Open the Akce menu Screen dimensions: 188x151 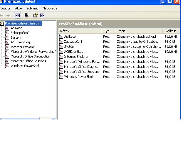(x=19, y=8)
